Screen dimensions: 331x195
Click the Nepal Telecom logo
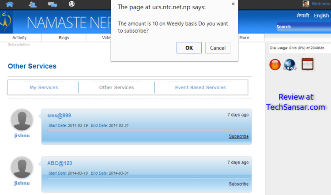(x=6, y=22)
